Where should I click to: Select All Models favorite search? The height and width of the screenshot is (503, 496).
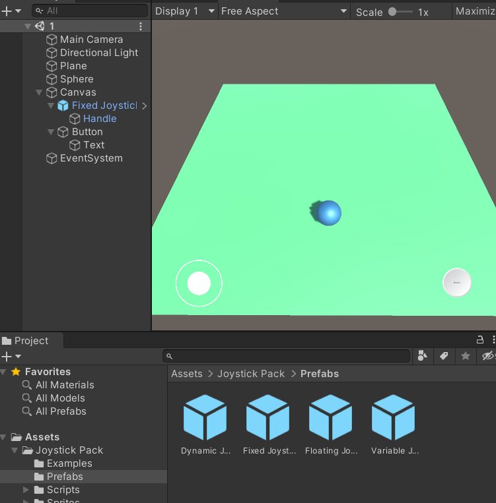coord(60,398)
